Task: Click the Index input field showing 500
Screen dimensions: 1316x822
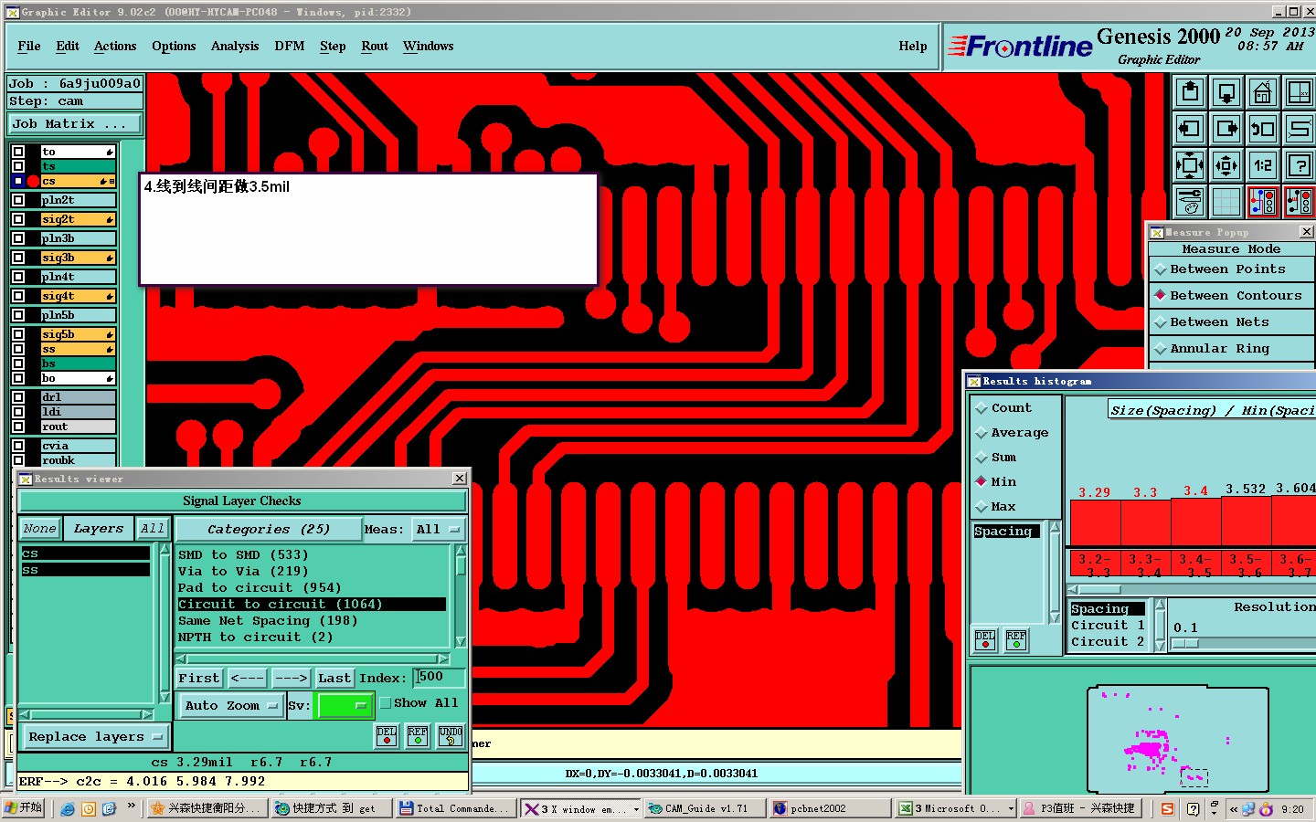Action: click(x=440, y=678)
